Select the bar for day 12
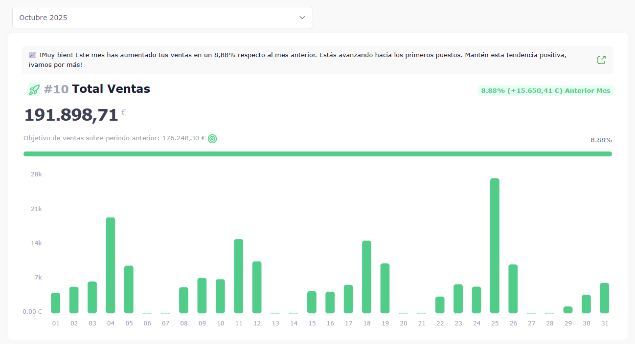The image size is (635, 344). pyautogui.click(x=257, y=287)
